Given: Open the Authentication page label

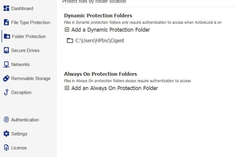Looking at the screenshot, I should click(x=25, y=120).
